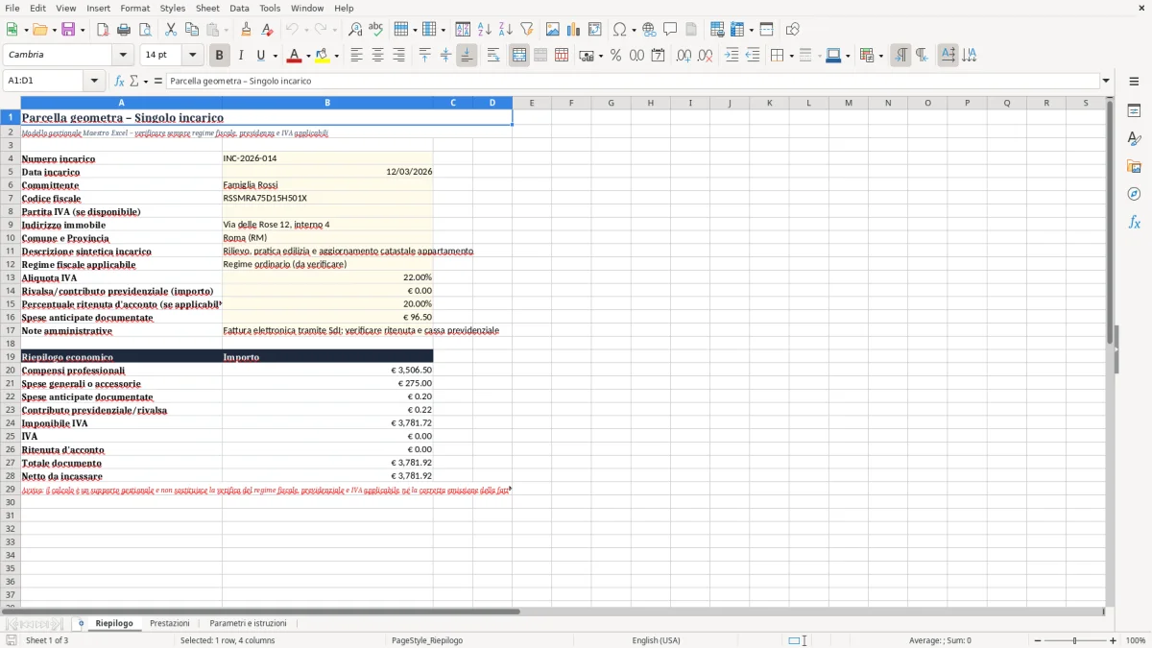Open Font Color dropdown arrow

click(308, 56)
